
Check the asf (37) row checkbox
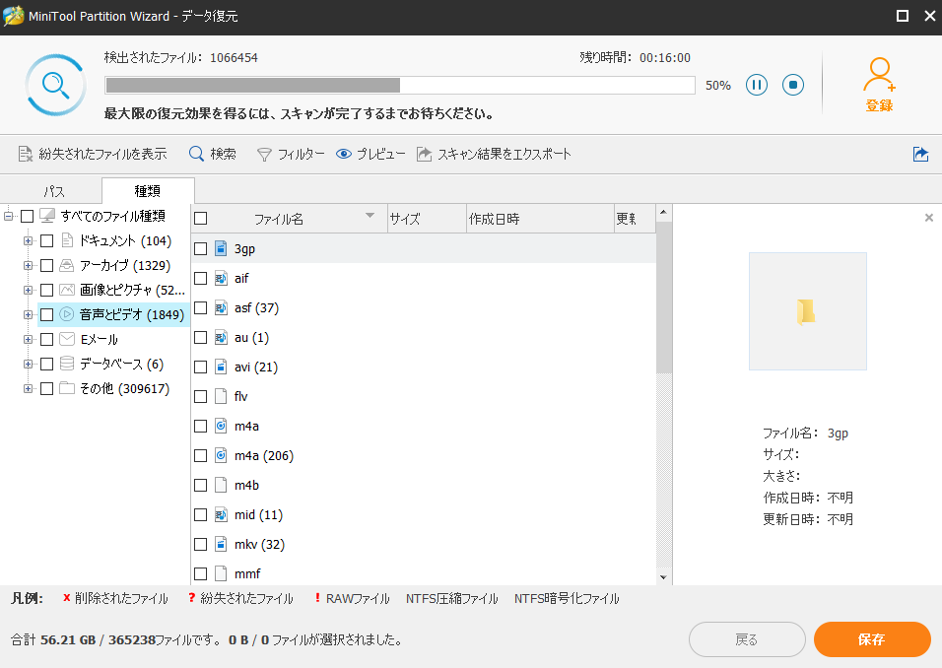pyautogui.click(x=201, y=308)
